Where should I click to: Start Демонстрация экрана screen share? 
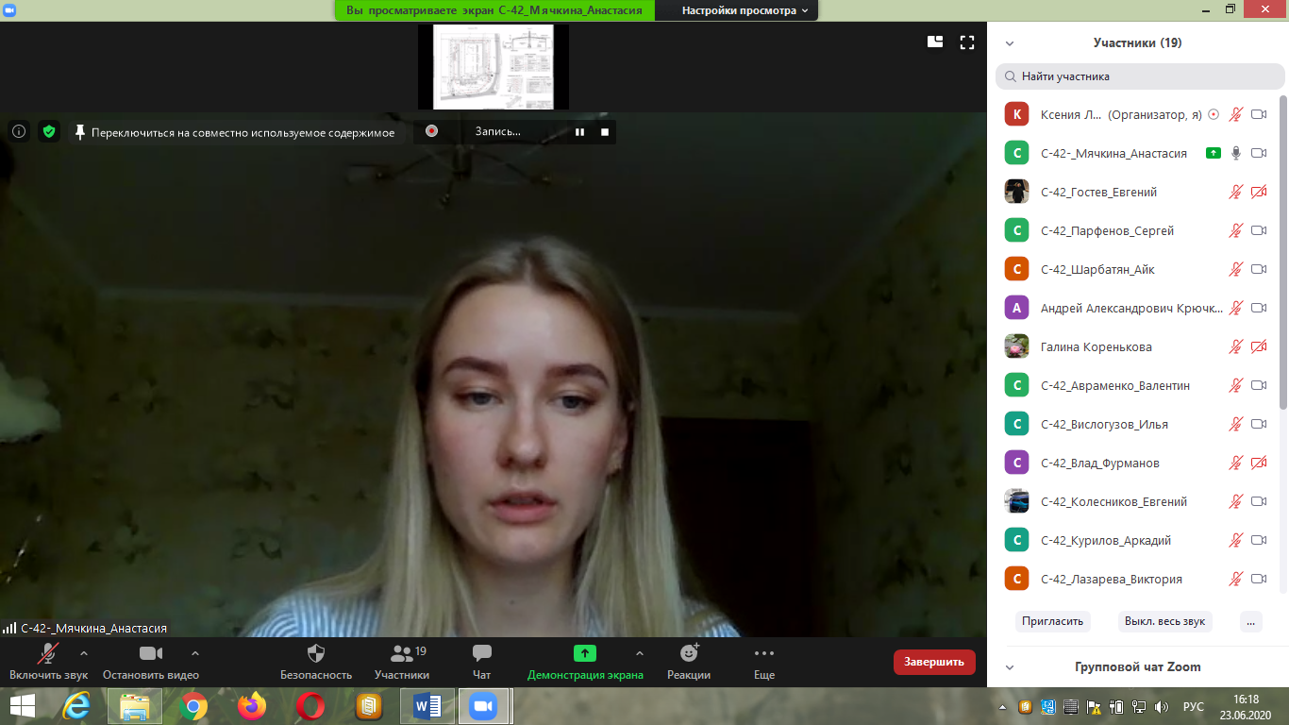pos(585,662)
